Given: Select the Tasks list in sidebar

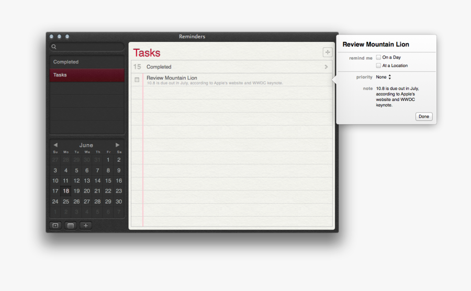Looking at the screenshot, I should [x=87, y=75].
